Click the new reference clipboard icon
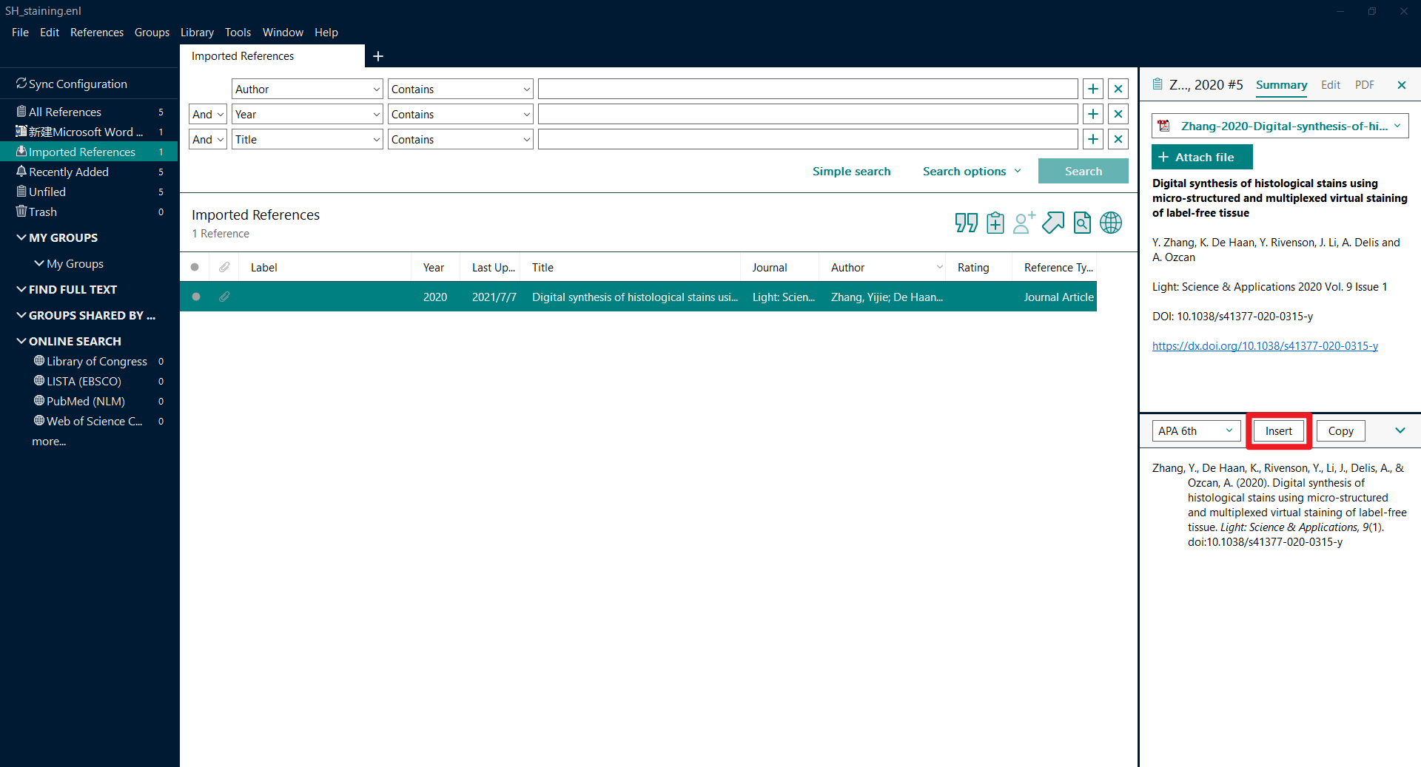 [995, 223]
